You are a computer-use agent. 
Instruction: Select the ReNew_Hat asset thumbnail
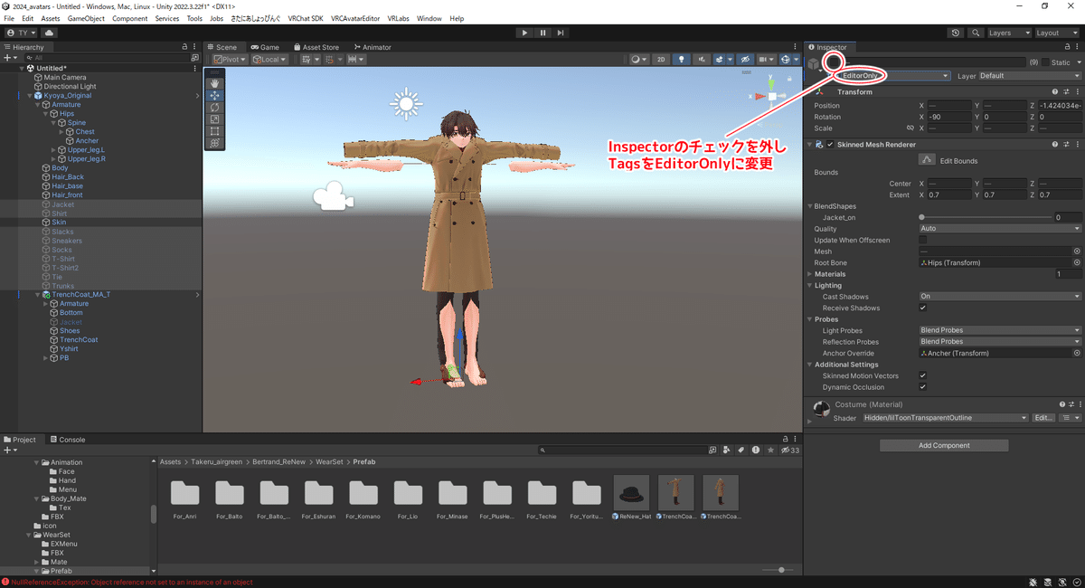630,492
